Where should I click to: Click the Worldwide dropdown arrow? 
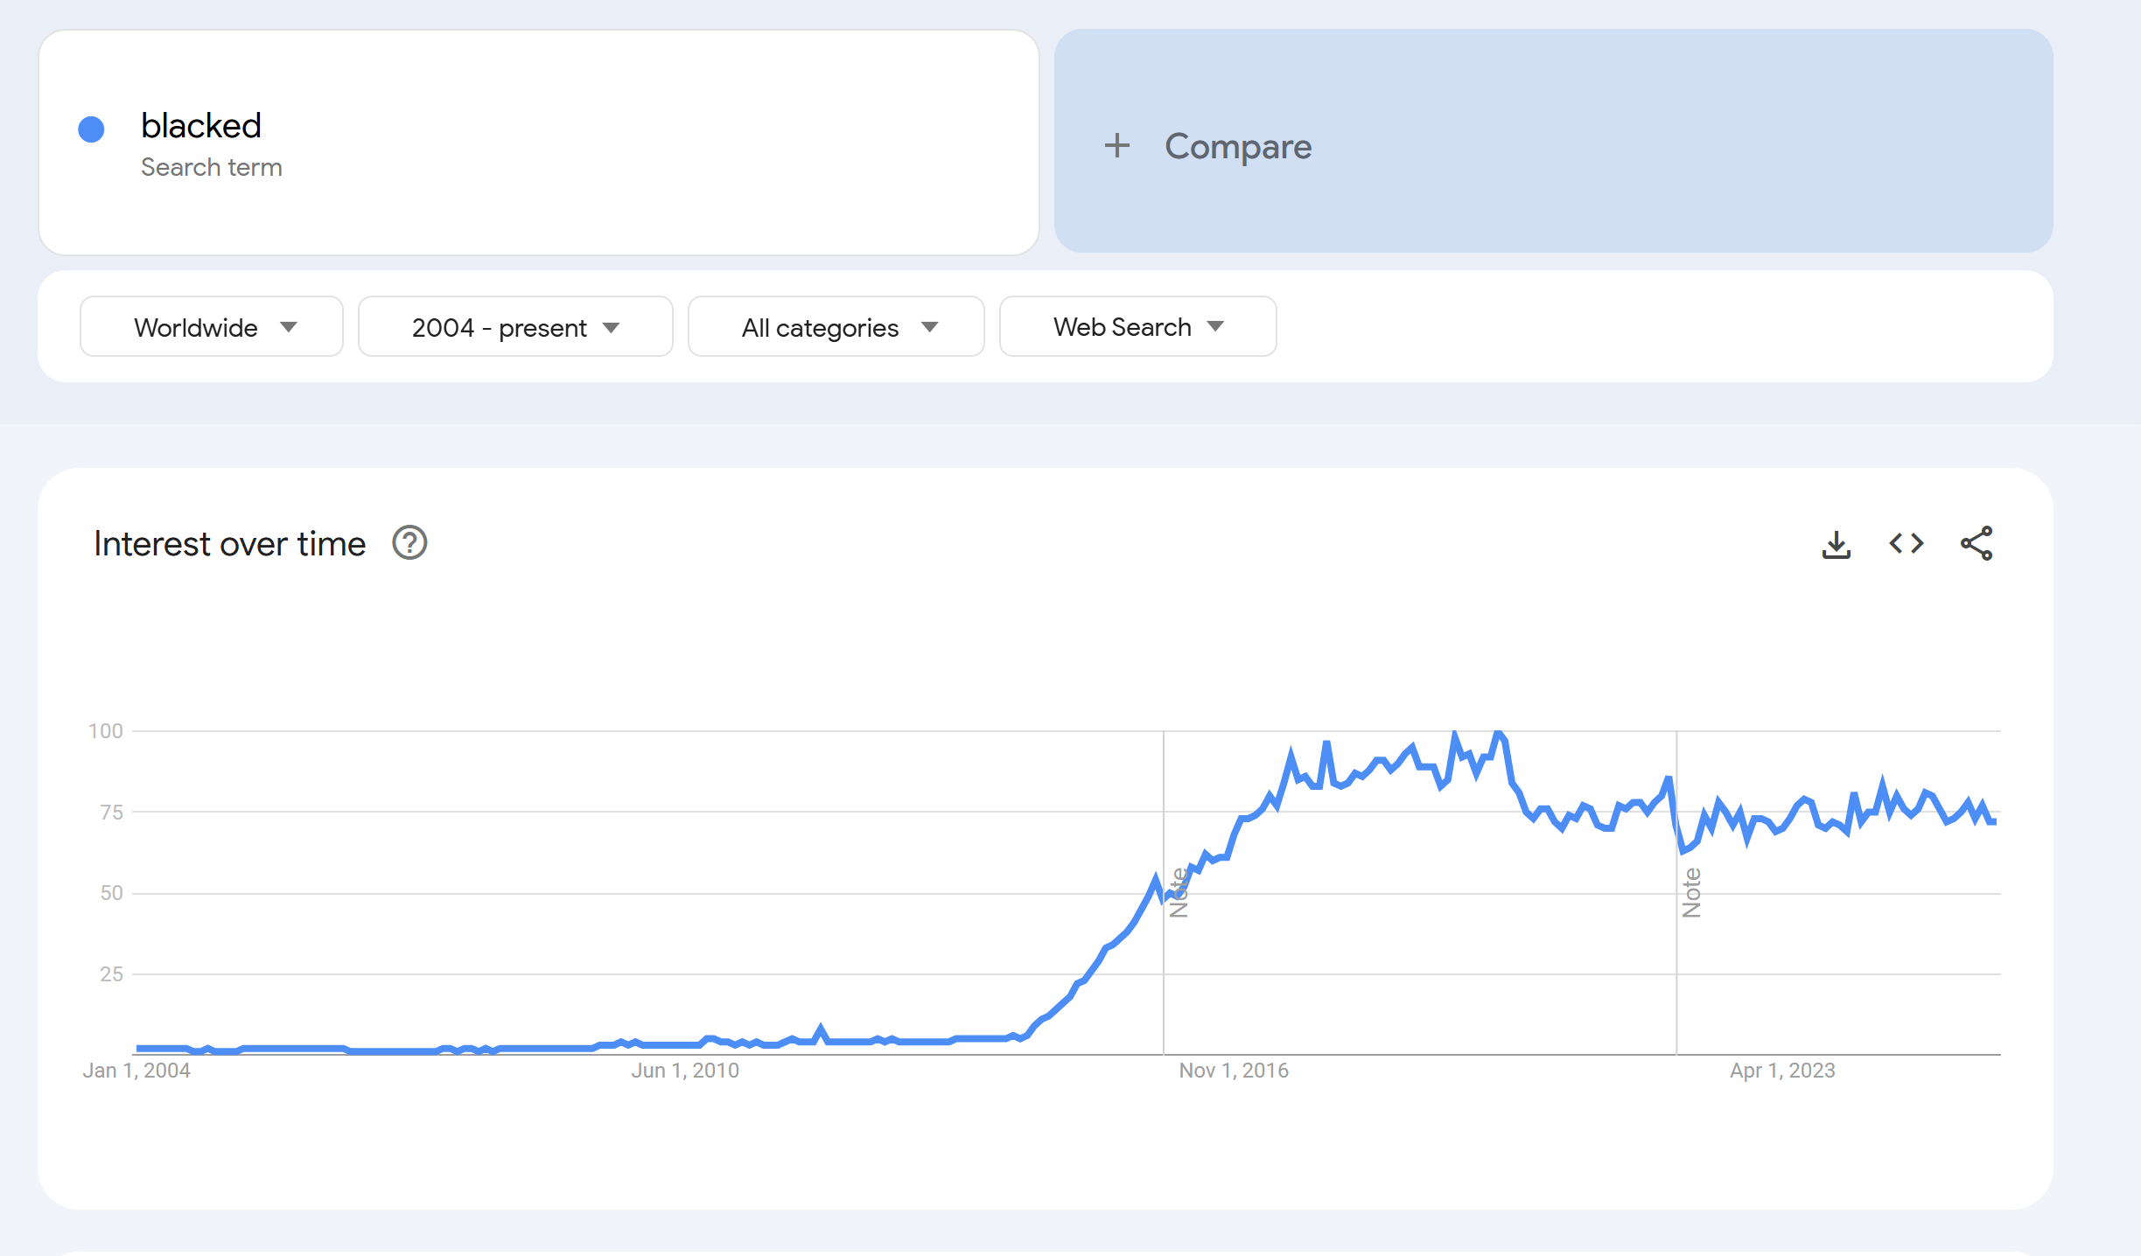(289, 327)
